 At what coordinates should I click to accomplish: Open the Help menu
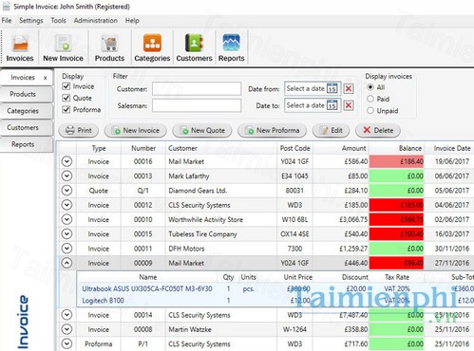(x=132, y=21)
